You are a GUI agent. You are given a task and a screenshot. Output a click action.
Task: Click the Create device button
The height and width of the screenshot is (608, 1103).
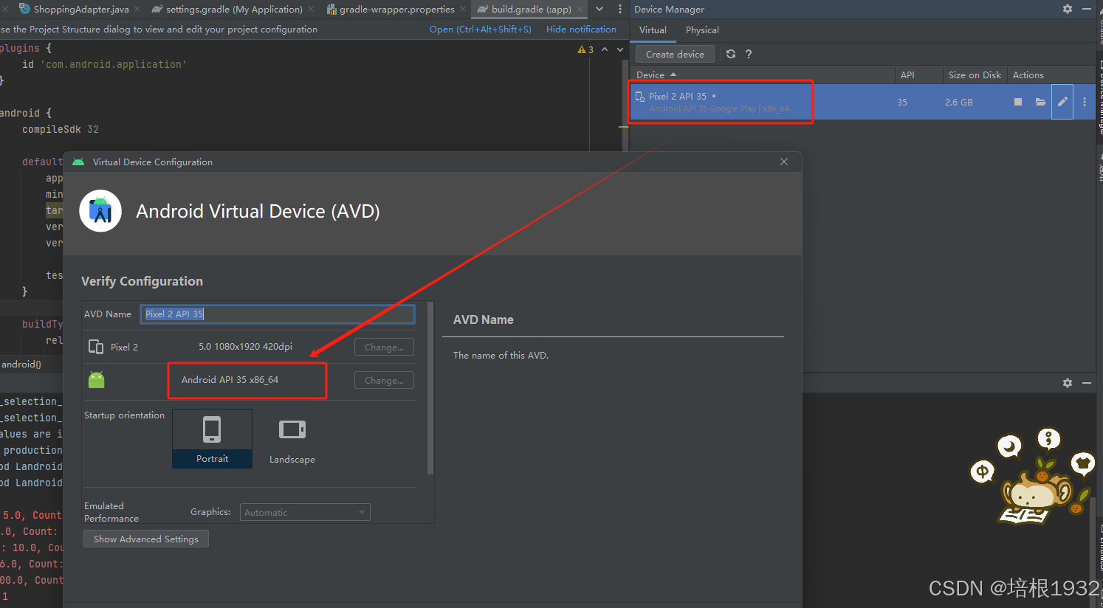(x=673, y=53)
